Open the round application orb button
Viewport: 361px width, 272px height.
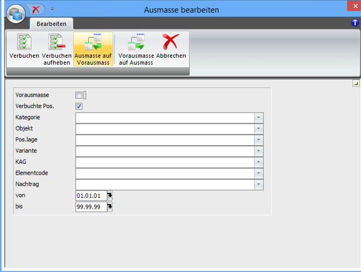[x=16, y=14]
